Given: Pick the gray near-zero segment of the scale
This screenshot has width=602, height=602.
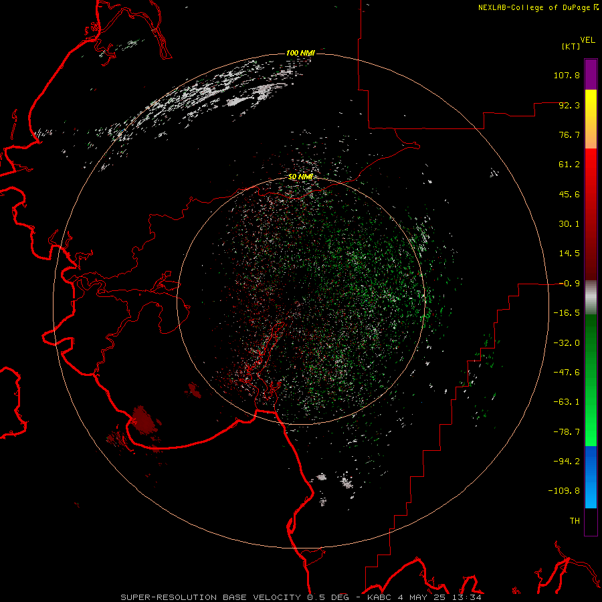Looking at the screenshot, I should 591,297.
